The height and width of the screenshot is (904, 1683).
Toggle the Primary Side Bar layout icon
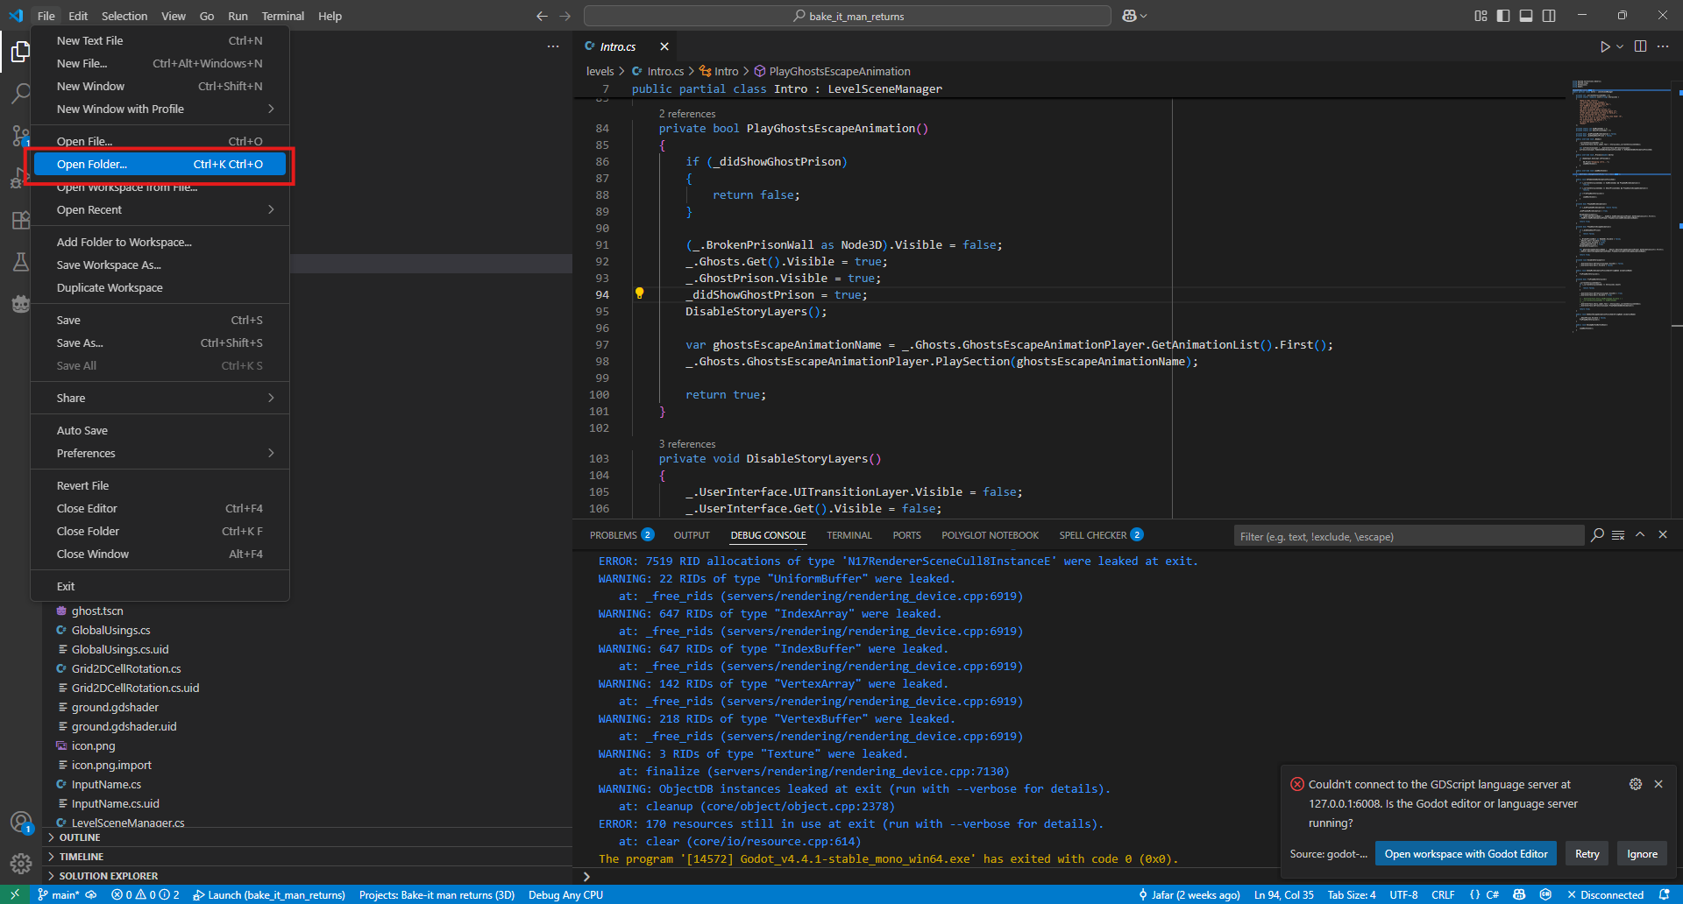pyautogui.click(x=1503, y=16)
